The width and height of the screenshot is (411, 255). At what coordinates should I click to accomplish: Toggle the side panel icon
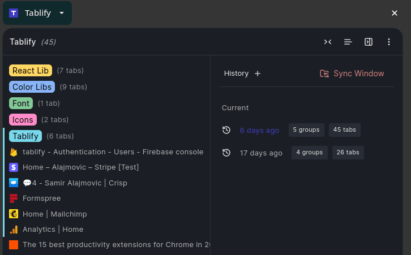[369, 42]
